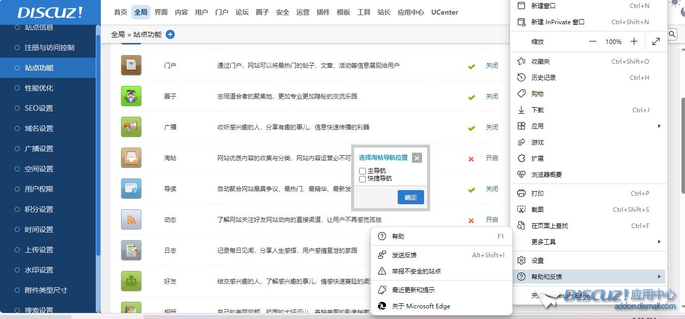Expand the 帮助和反馈 submenu entry
Viewport: 685px width, 319px height.
(x=588, y=277)
